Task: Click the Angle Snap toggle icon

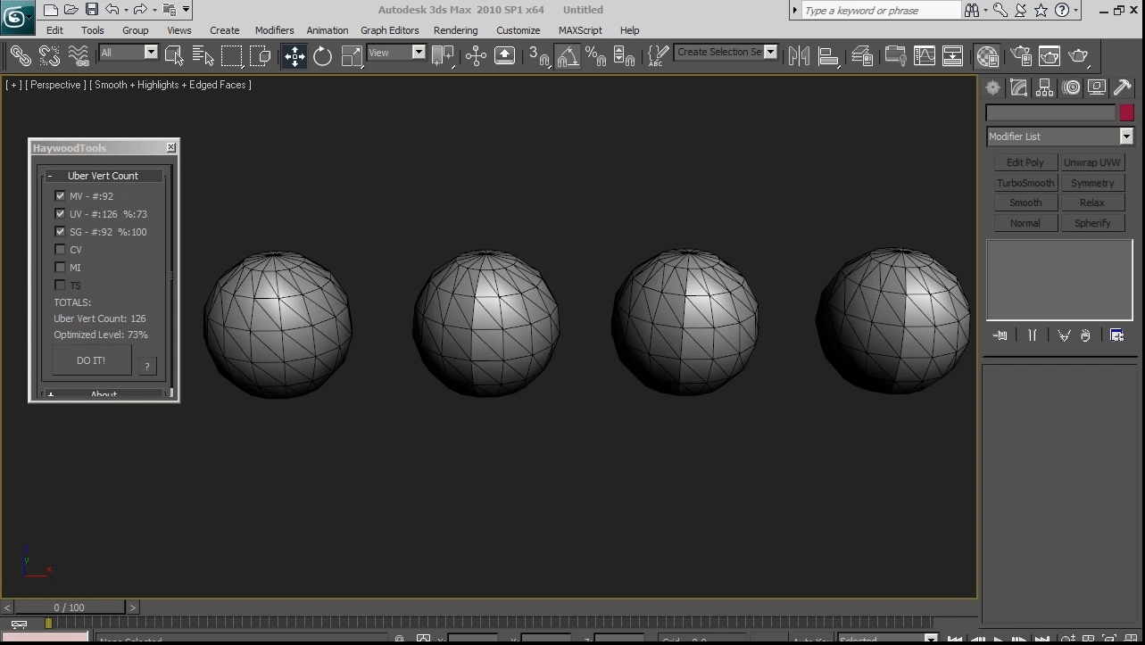Action: coord(568,56)
